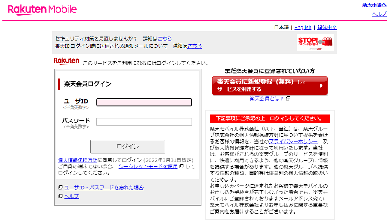Screen dimensions: 390x220
Task: Focus the パスワード input field
Action: pyautogui.click(x=144, y=122)
